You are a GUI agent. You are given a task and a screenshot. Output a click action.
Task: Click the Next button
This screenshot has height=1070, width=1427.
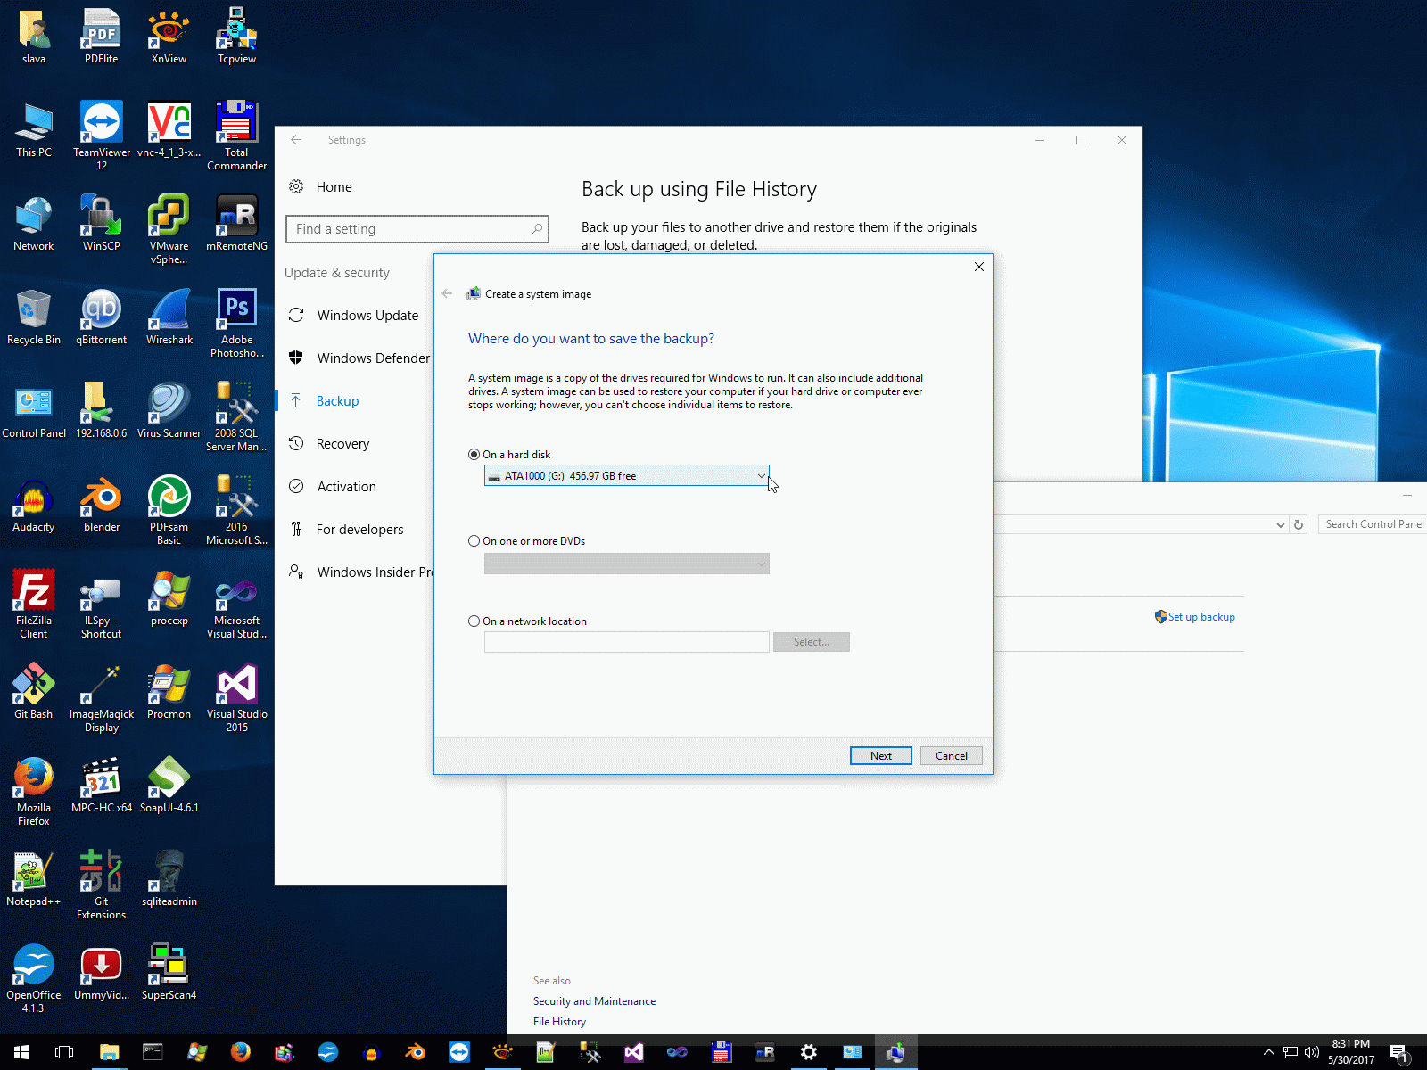[x=881, y=756]
